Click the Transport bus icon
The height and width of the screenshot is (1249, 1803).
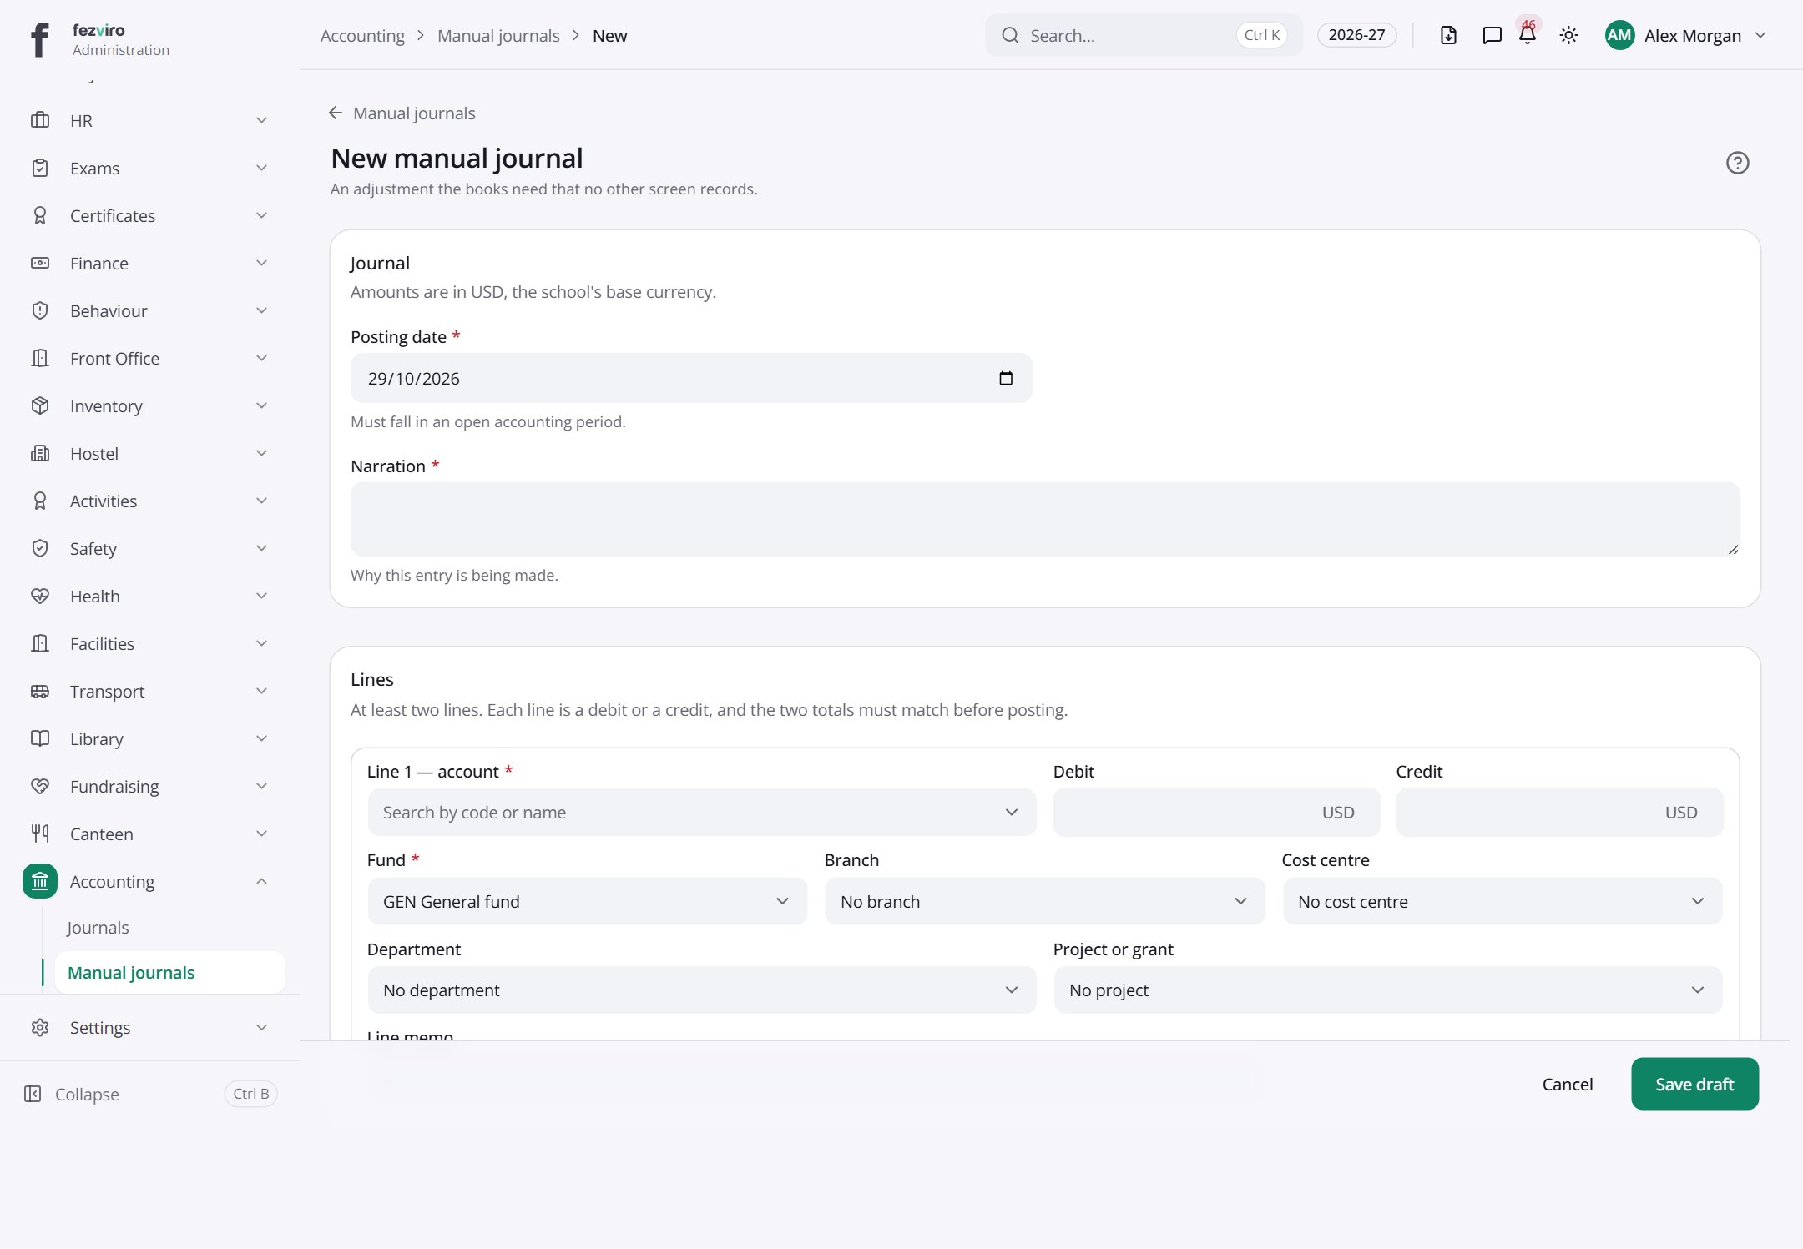pos(40,691)
